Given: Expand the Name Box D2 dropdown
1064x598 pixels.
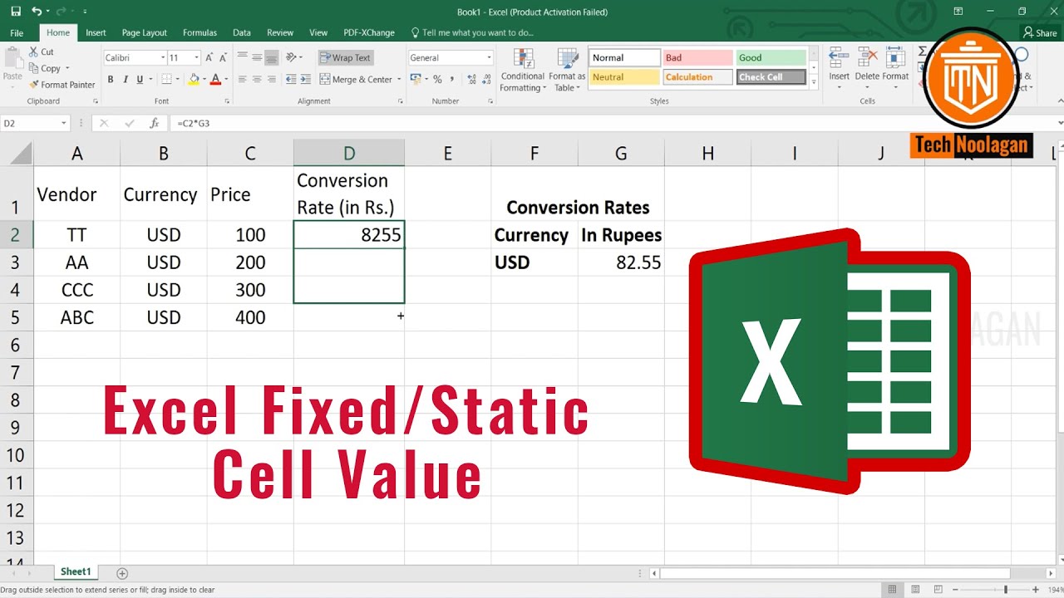Looking at the screenshot, I should 63,123.
